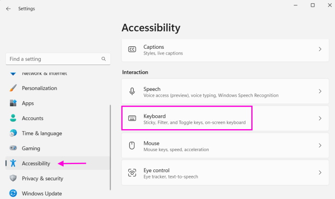
Task: Click the Personalization paintbrush icon
Action: (13, 88)
